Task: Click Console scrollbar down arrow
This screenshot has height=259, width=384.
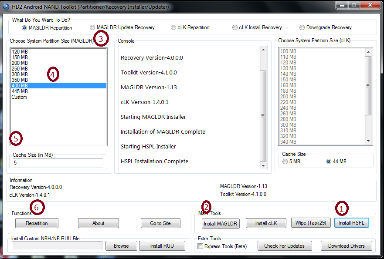Action: click(263, 165)
